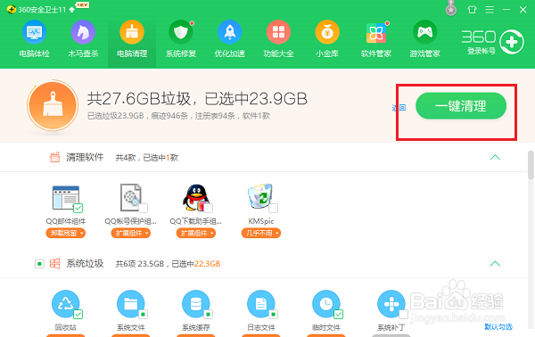Check the 系统补丁 checkbox
This screenshot has width=535, height=337.
pos(404,314)
